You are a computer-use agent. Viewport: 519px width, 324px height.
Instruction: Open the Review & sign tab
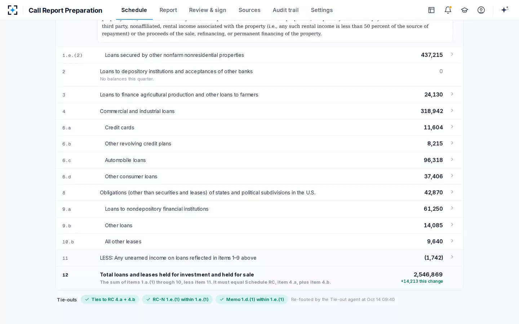point(208,10)
